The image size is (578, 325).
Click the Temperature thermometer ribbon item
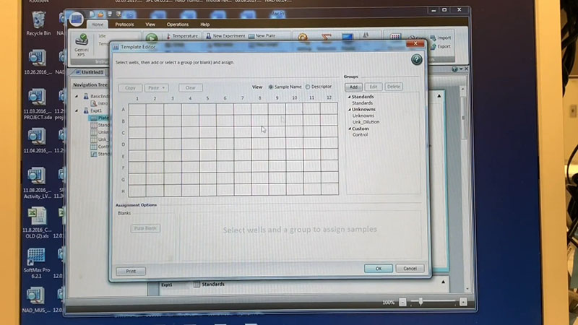coord(182,35)
